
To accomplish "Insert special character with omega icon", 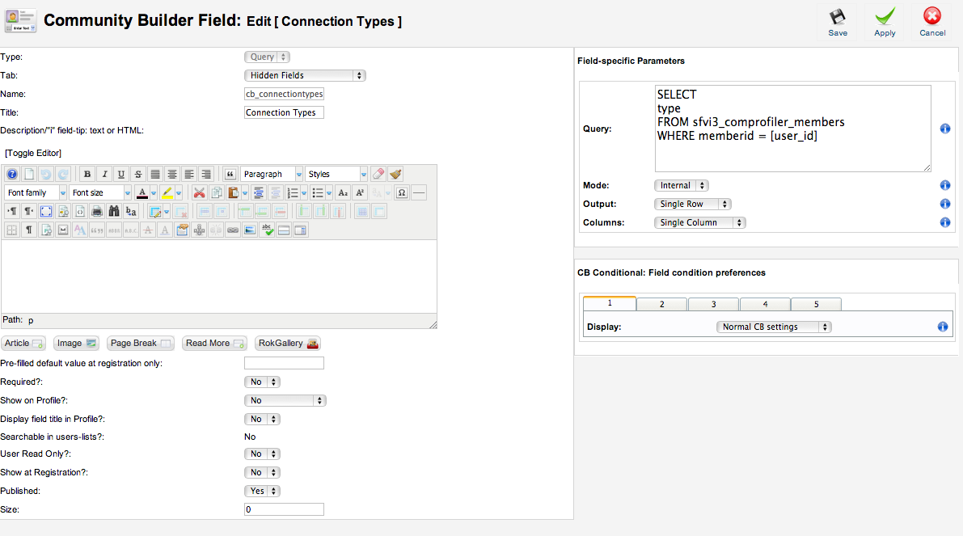I will click(x=402, y=192).
